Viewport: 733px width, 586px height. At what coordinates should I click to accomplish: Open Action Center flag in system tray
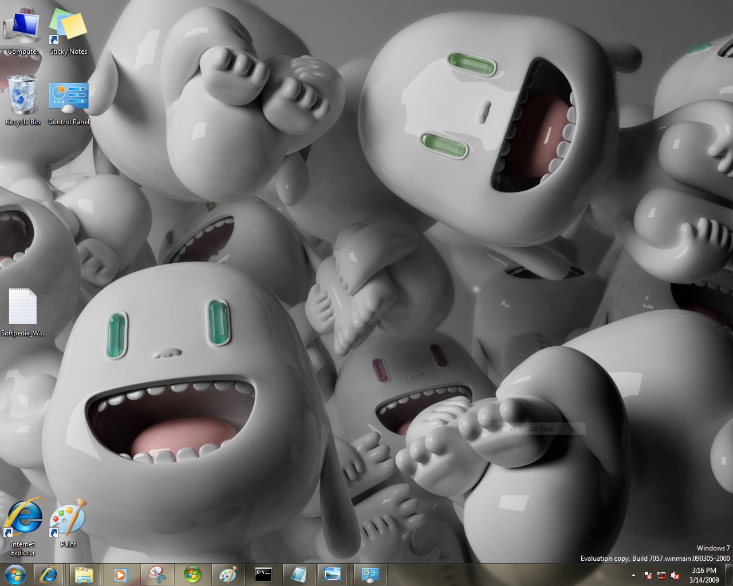click(x=648, y=575)
